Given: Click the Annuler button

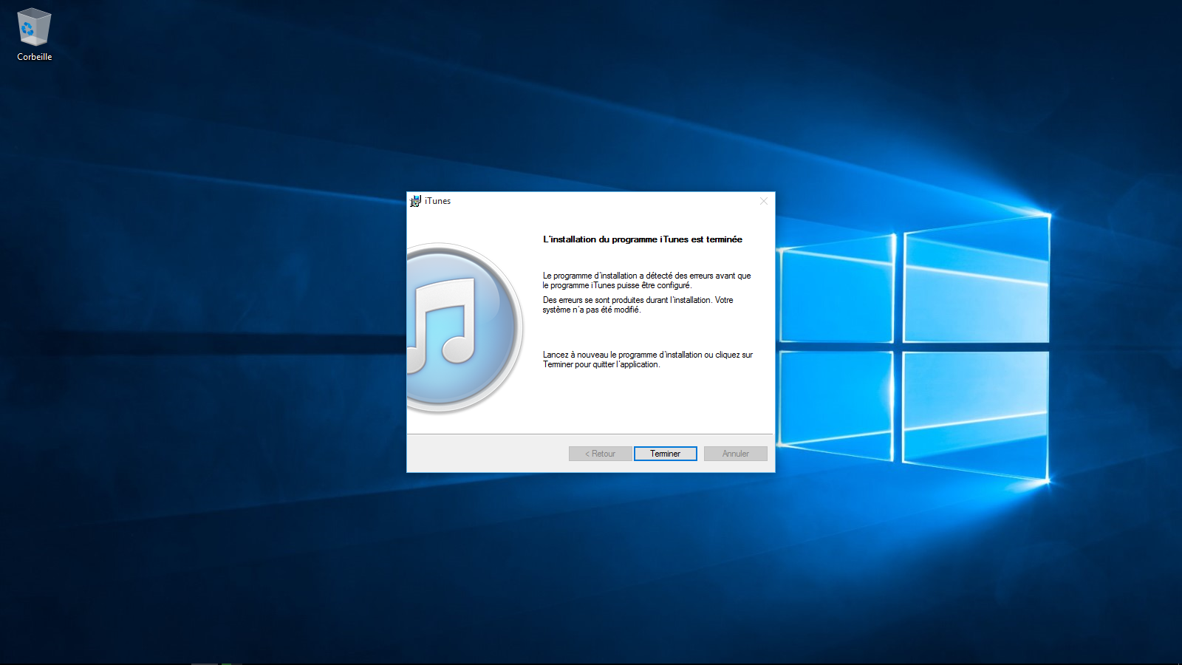Looking at the screenshot, I should [x=735, y=454].
